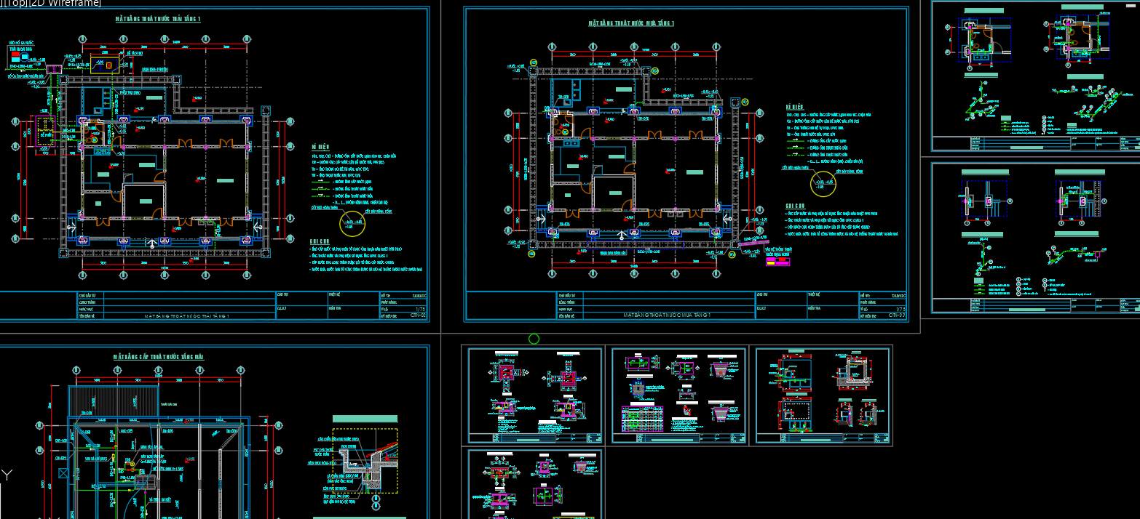This screenshot has width=1140, height=519.
Task: Click the 'GHI CHÚ' heading in middle sheet
Action: tap(794, 206)
